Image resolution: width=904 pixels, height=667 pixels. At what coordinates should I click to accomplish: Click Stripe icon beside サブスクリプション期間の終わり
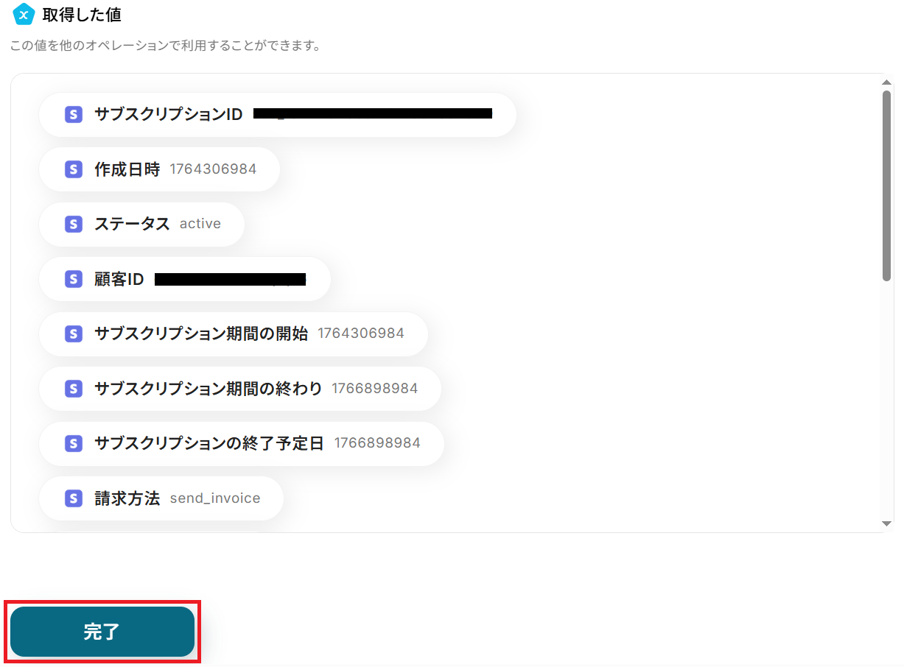73,389
